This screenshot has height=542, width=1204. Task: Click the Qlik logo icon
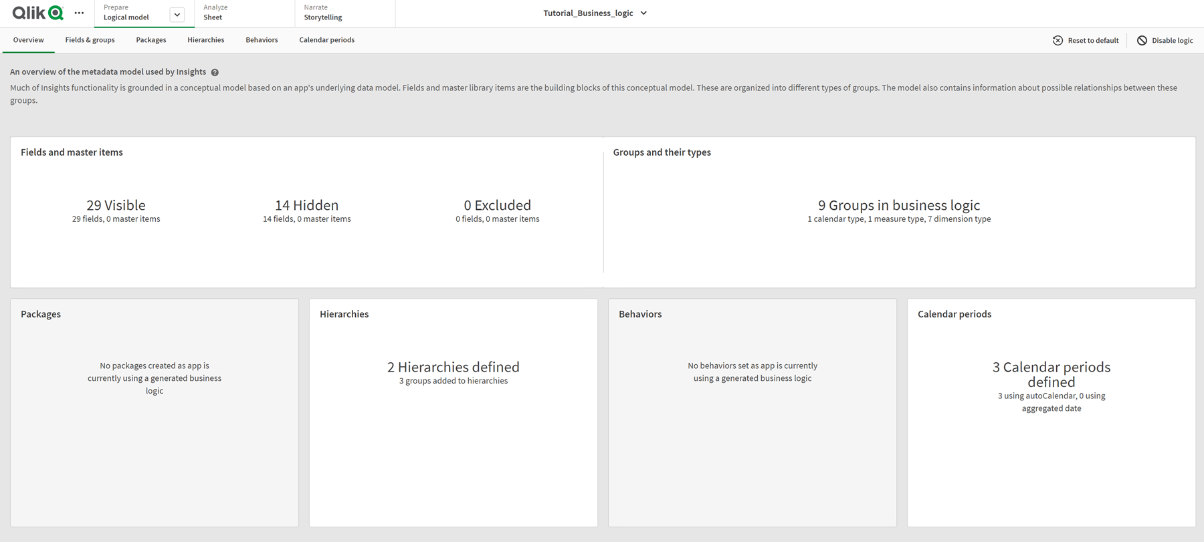37,13
